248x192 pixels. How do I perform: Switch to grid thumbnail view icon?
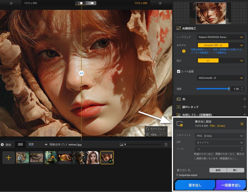click(20, 144)
